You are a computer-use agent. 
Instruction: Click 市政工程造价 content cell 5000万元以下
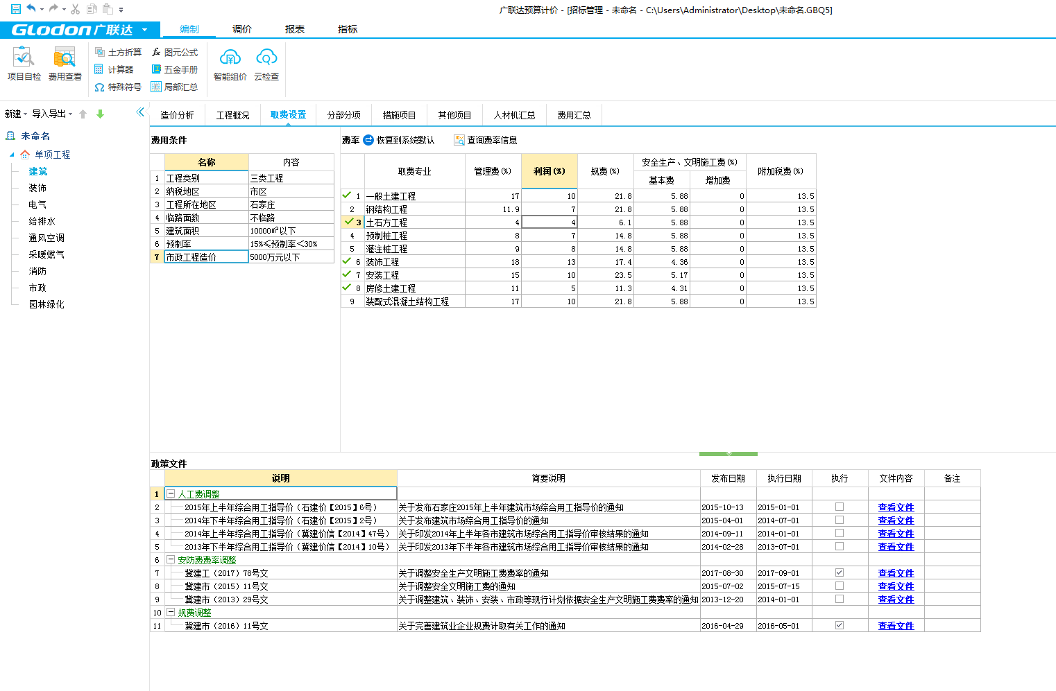click(x=291, y=256)
